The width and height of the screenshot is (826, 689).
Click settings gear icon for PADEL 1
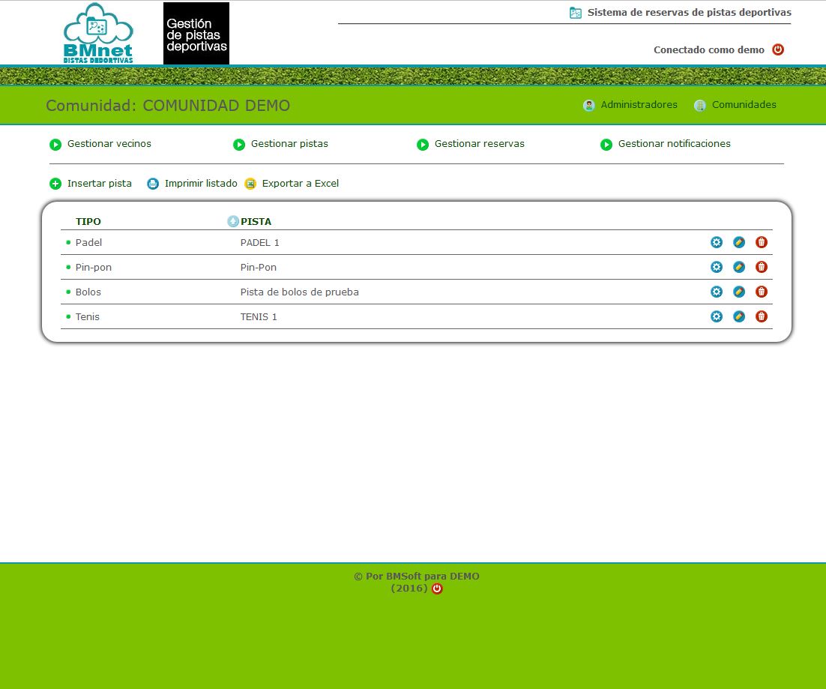click(x=717, y=242)
